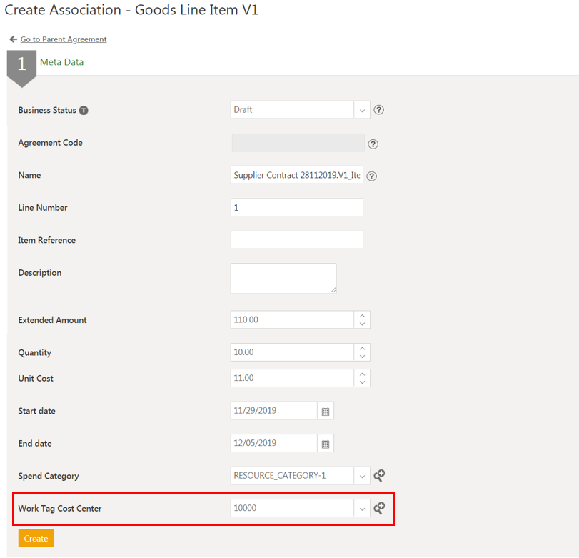Click into the Item Reference field
The width and height of the screenshot is (579, 558).
pos(296,240)
